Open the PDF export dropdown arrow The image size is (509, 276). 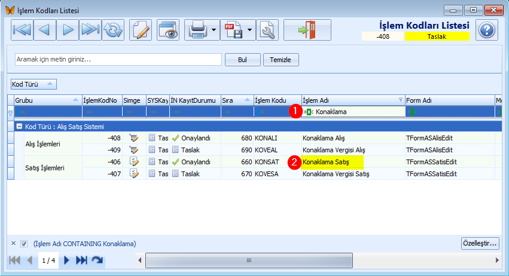pos(249,30)
